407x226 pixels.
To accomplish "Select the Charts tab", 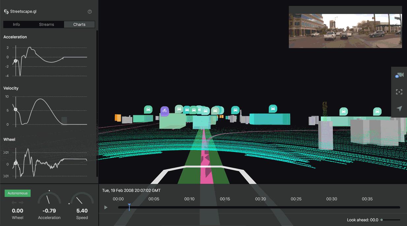I will tap(79, 24).
